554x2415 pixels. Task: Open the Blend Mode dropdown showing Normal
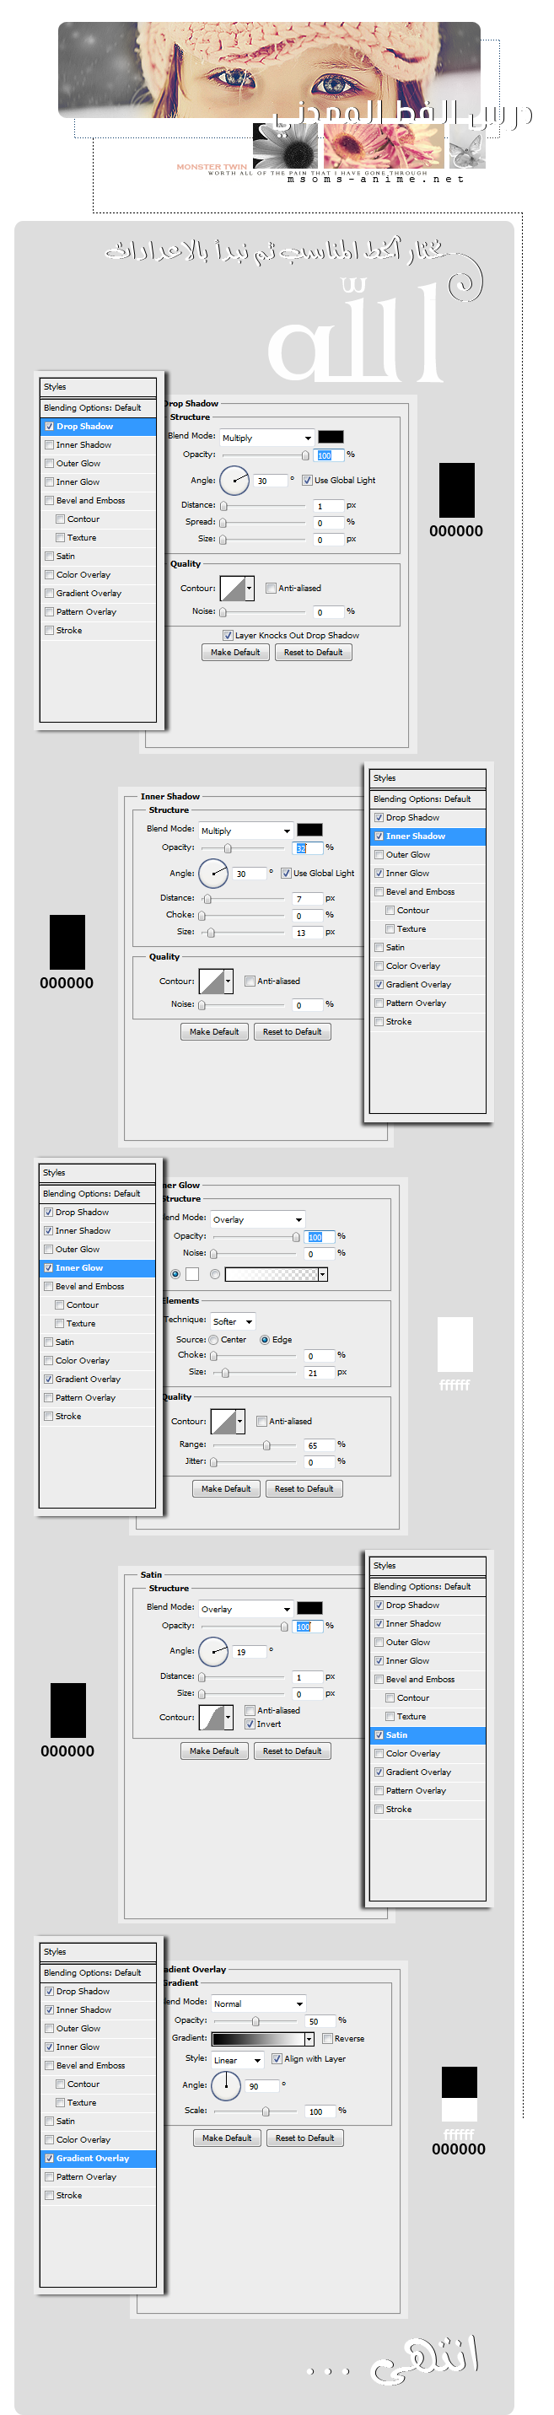[x=258, y=2003]
